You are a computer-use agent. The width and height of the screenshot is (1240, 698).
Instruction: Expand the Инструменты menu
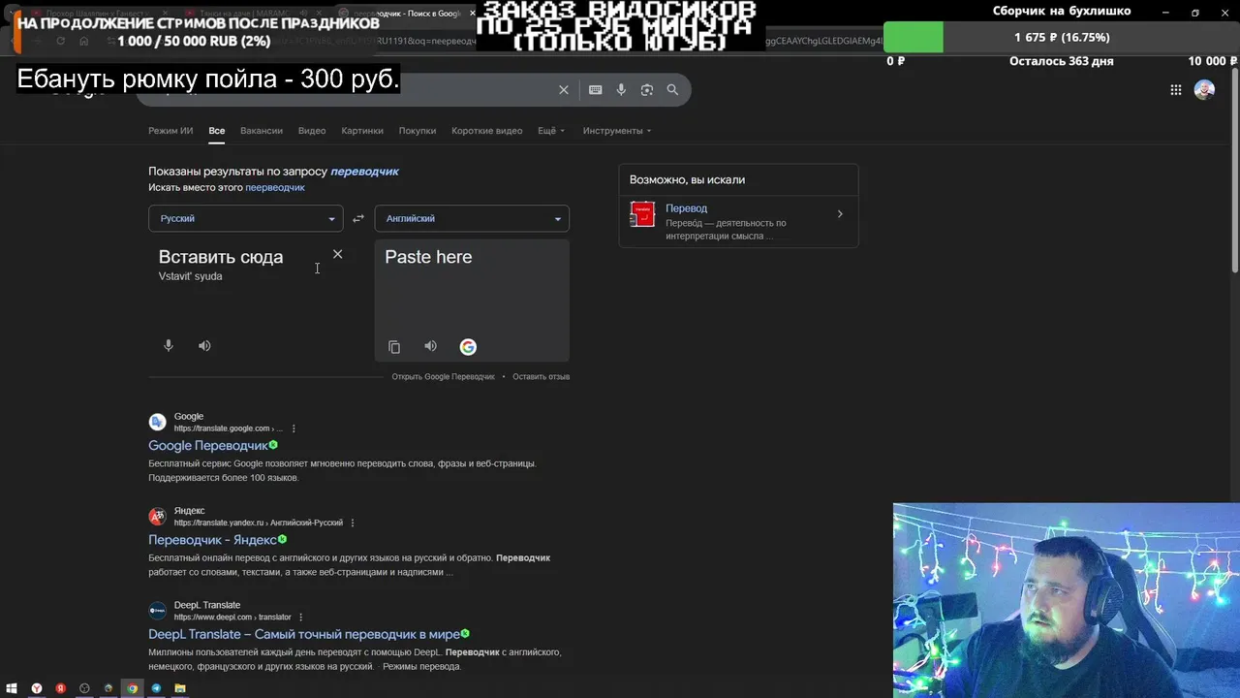coord(617,131)
